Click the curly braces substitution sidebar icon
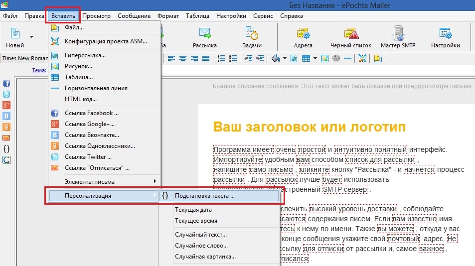The width and height of the screenshot is (475, 266). coord(6,149)
